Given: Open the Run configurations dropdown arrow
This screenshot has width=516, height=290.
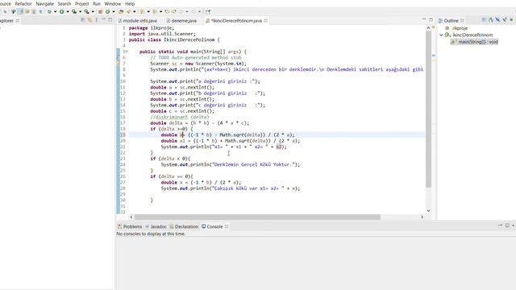Looking at the screenshot, I should [68, 11].
